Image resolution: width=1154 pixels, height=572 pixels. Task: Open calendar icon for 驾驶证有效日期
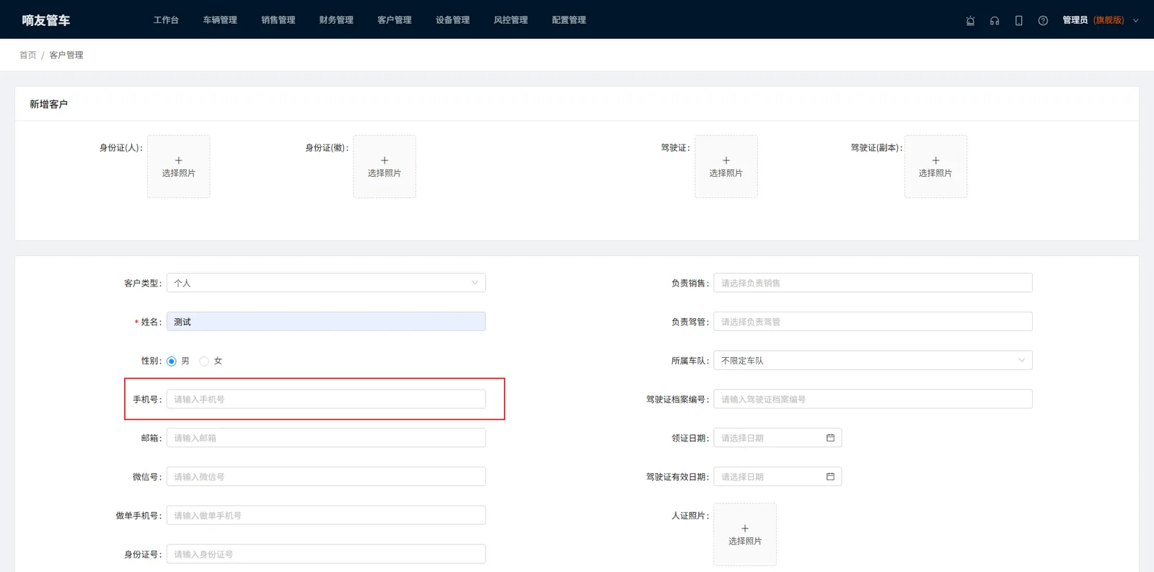click(830, 477)
